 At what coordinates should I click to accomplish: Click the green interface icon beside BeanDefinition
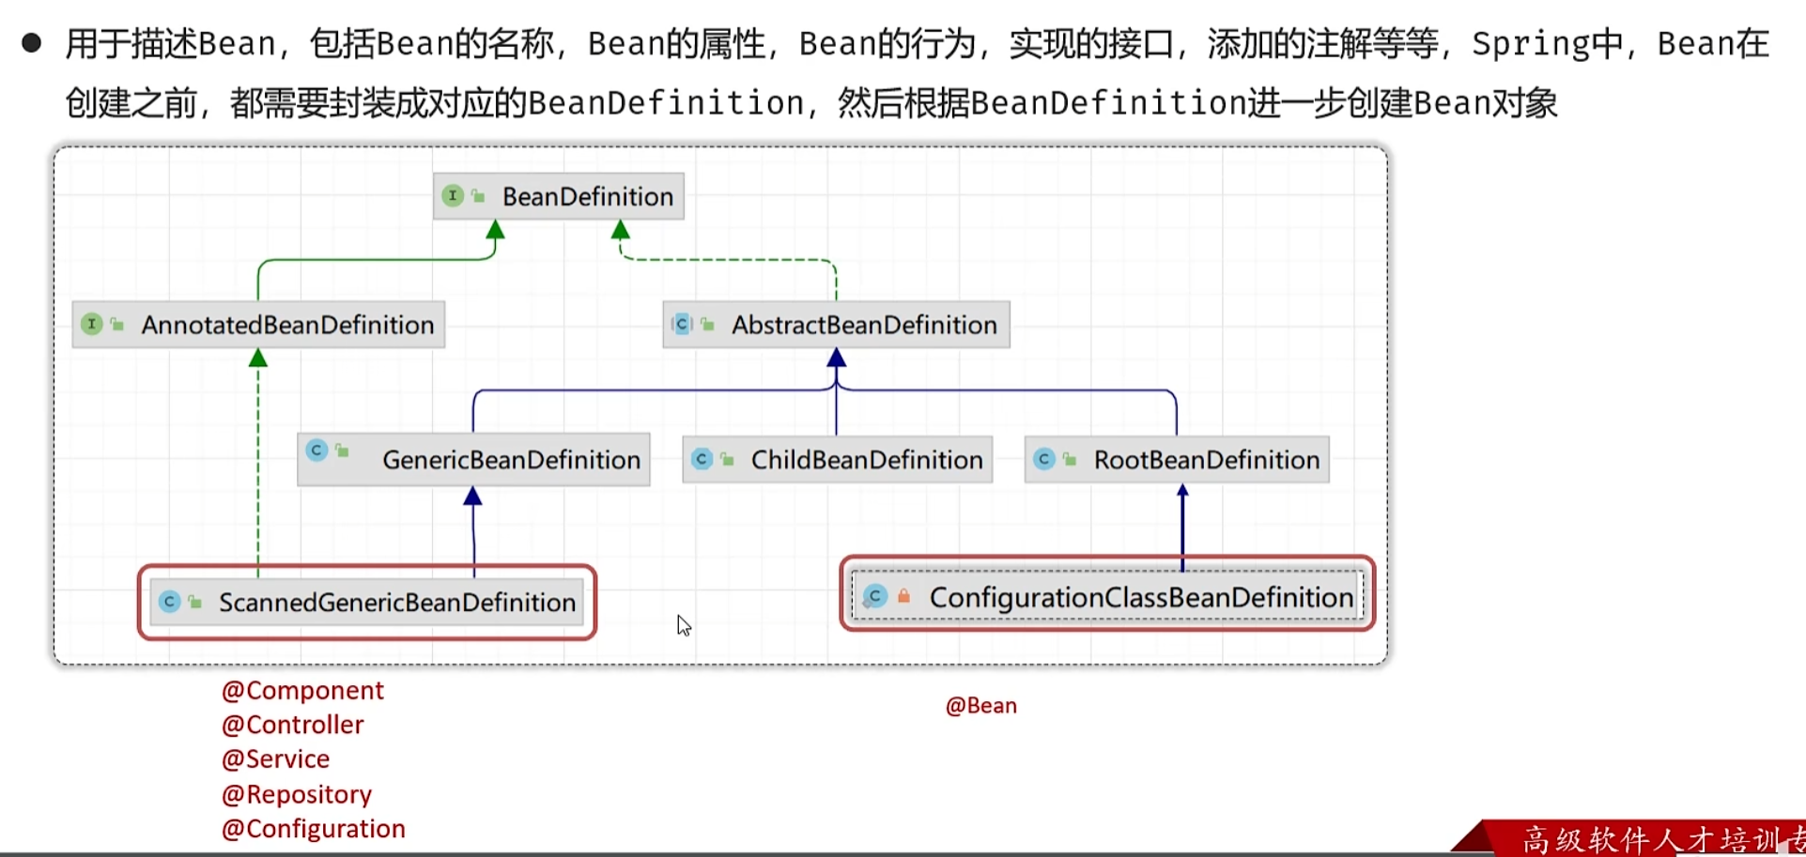(453, 195)
